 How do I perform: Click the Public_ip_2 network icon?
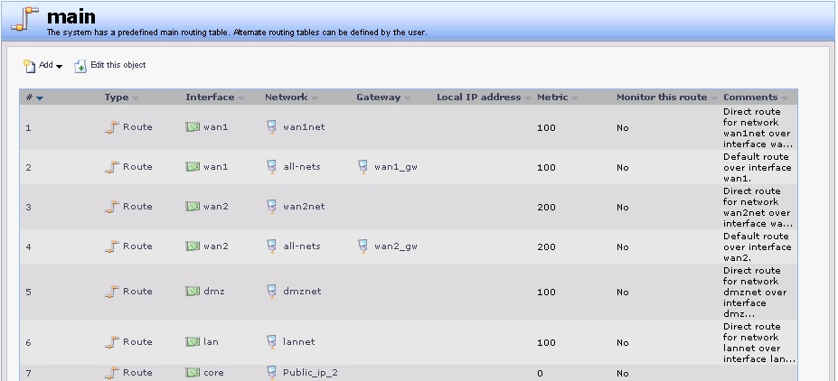pyautogui.click(x=272, y=373)
